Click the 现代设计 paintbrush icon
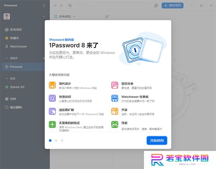Screen dimensions: 216x169 pyautogui.click(x=52, y=85)
